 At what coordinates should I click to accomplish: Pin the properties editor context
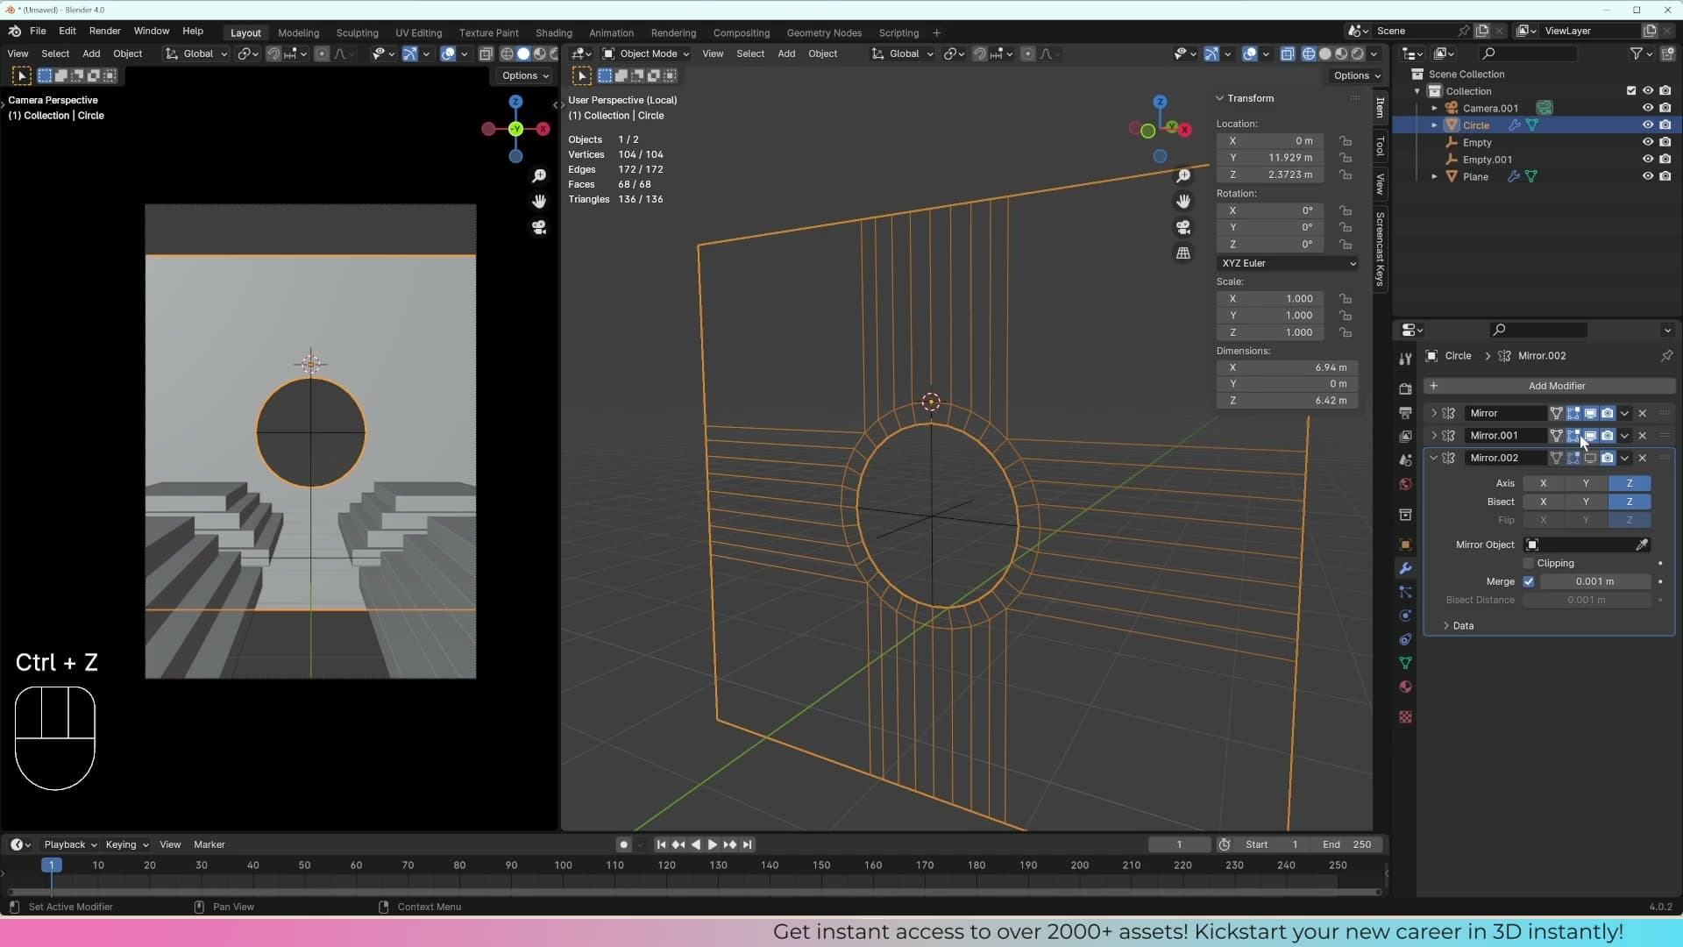[1666, 355]
